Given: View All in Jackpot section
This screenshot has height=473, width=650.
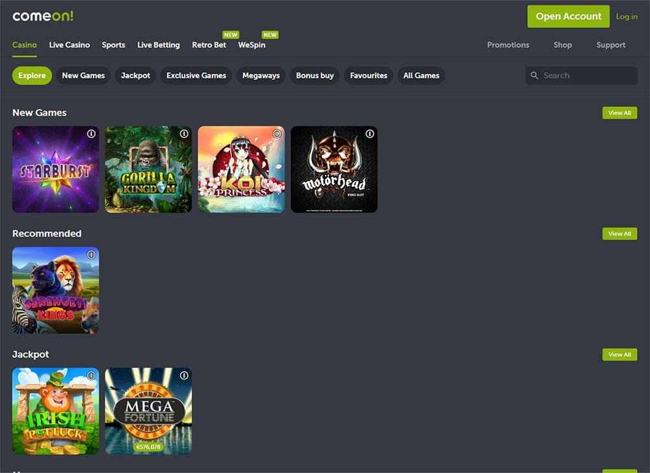Looking at the screenshot, I should click(x=619, y=355).
